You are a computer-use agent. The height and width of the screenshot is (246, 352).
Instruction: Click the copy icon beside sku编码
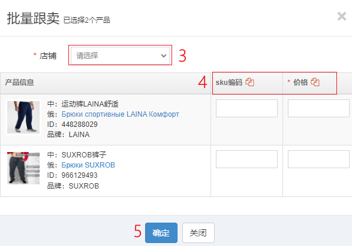click(x=249, y=82)
